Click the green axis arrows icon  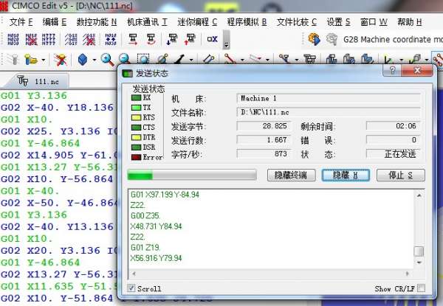tap(390, 59)
